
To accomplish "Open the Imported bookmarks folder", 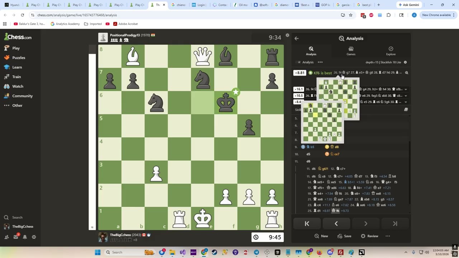I will (x=93, y=24).
